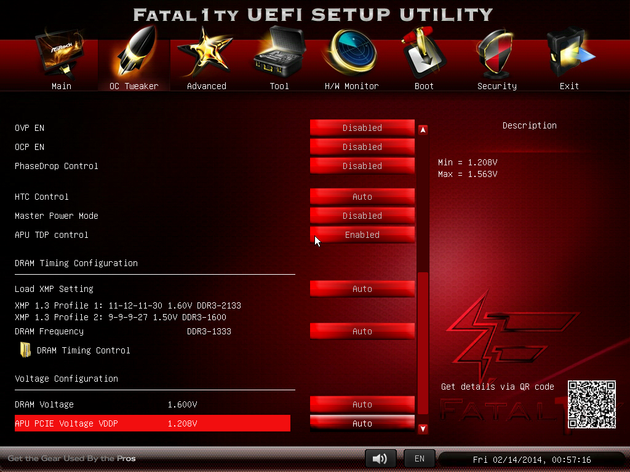The image size is (630, 472).
Task: Select the OCP EN label
Action: (30, 147)
